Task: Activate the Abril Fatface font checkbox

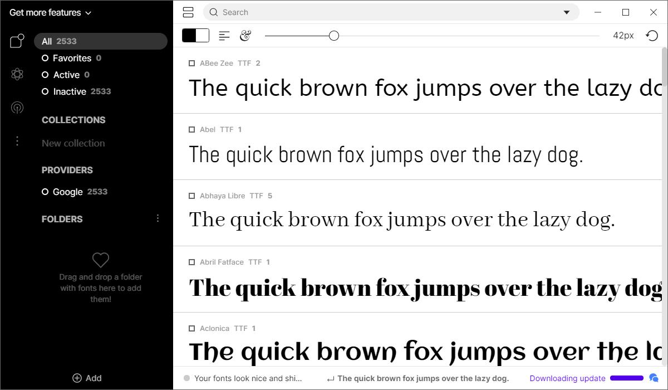Action: pos(191,262)
